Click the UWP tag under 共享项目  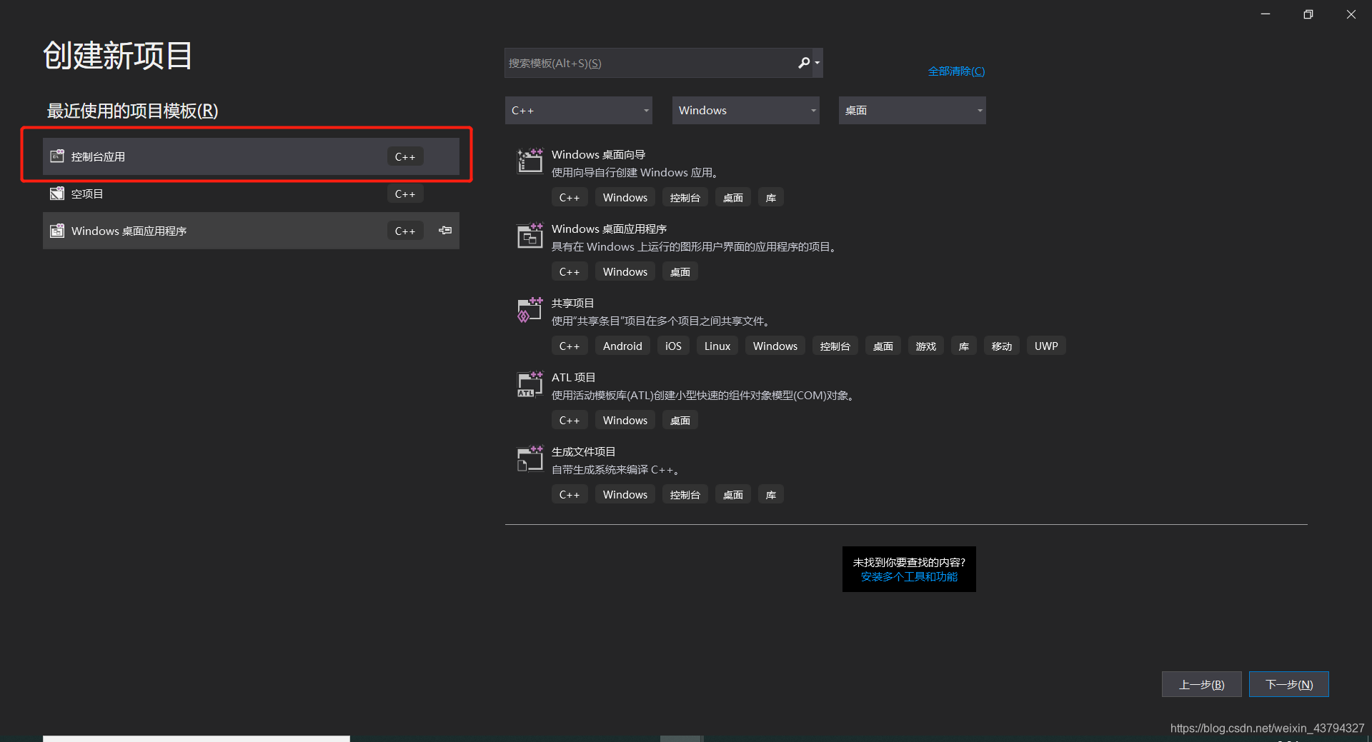coord(1046,346)
